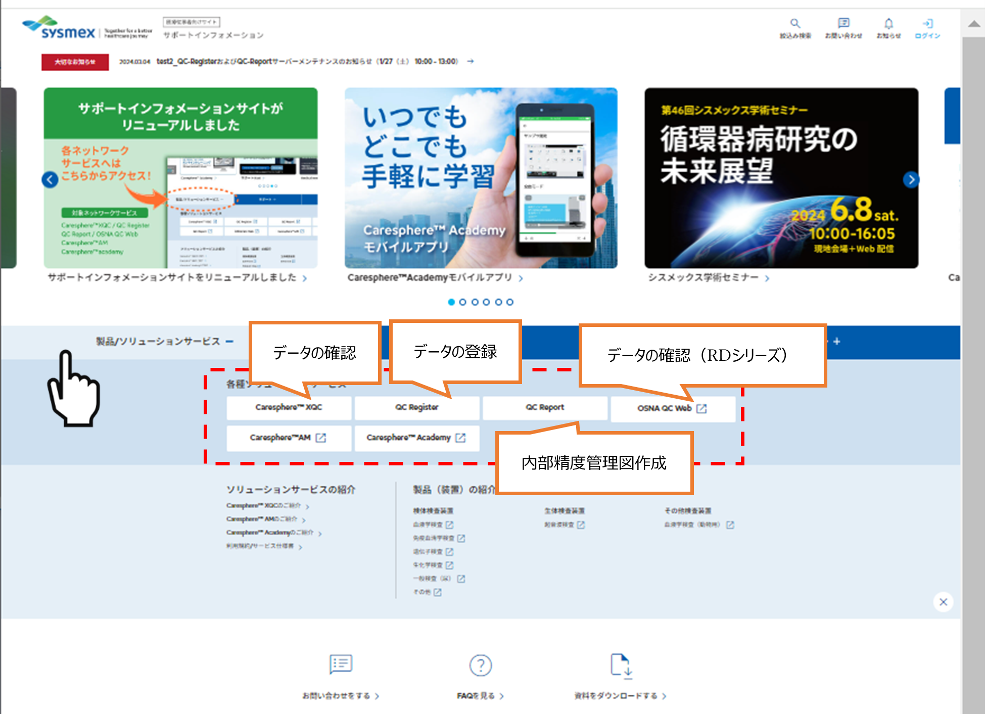Click the search magnifier icon in header
Screen dimensions: 985x714
point(795,23)
